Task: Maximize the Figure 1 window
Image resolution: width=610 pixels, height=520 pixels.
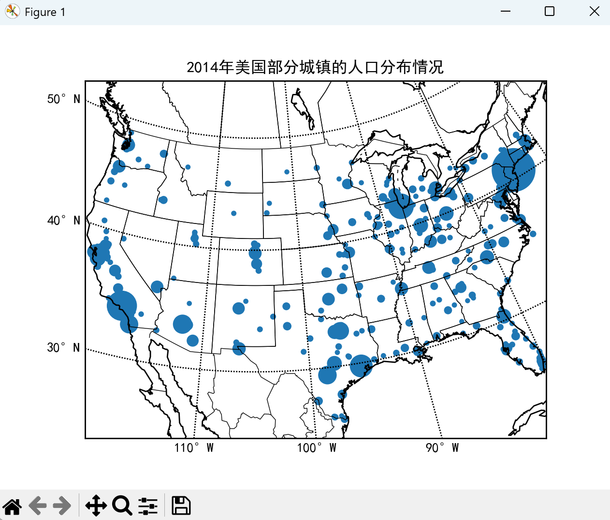Action: [x=550, y=12]
